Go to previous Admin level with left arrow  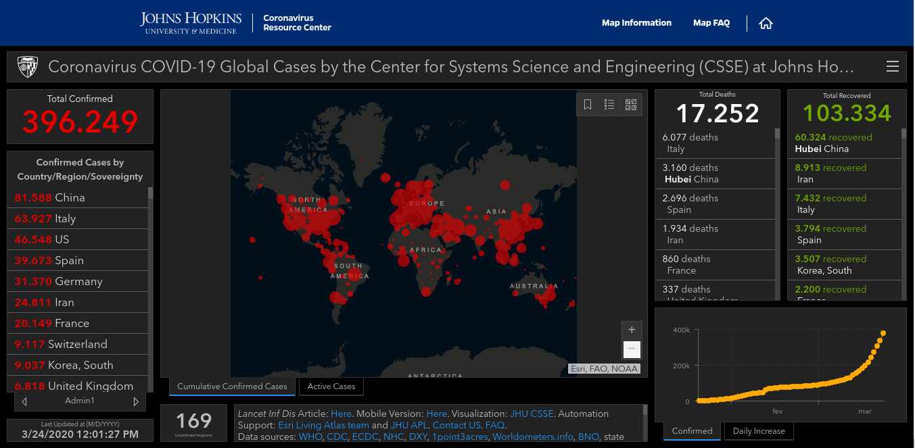pos(24,401)
